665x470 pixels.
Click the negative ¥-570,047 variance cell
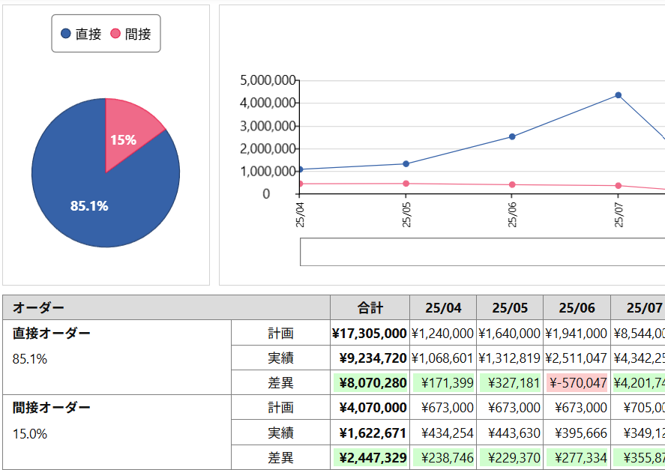coord(577,383)
